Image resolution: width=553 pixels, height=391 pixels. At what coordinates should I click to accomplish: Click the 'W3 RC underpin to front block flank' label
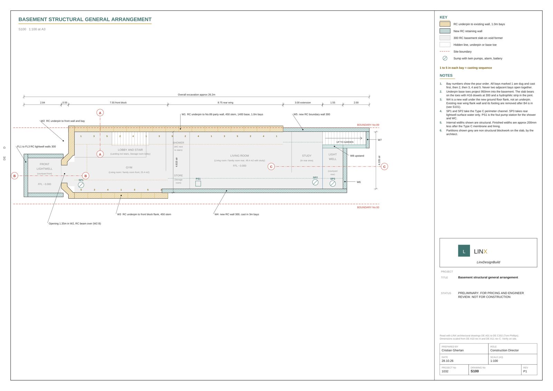tap(144, 214)
